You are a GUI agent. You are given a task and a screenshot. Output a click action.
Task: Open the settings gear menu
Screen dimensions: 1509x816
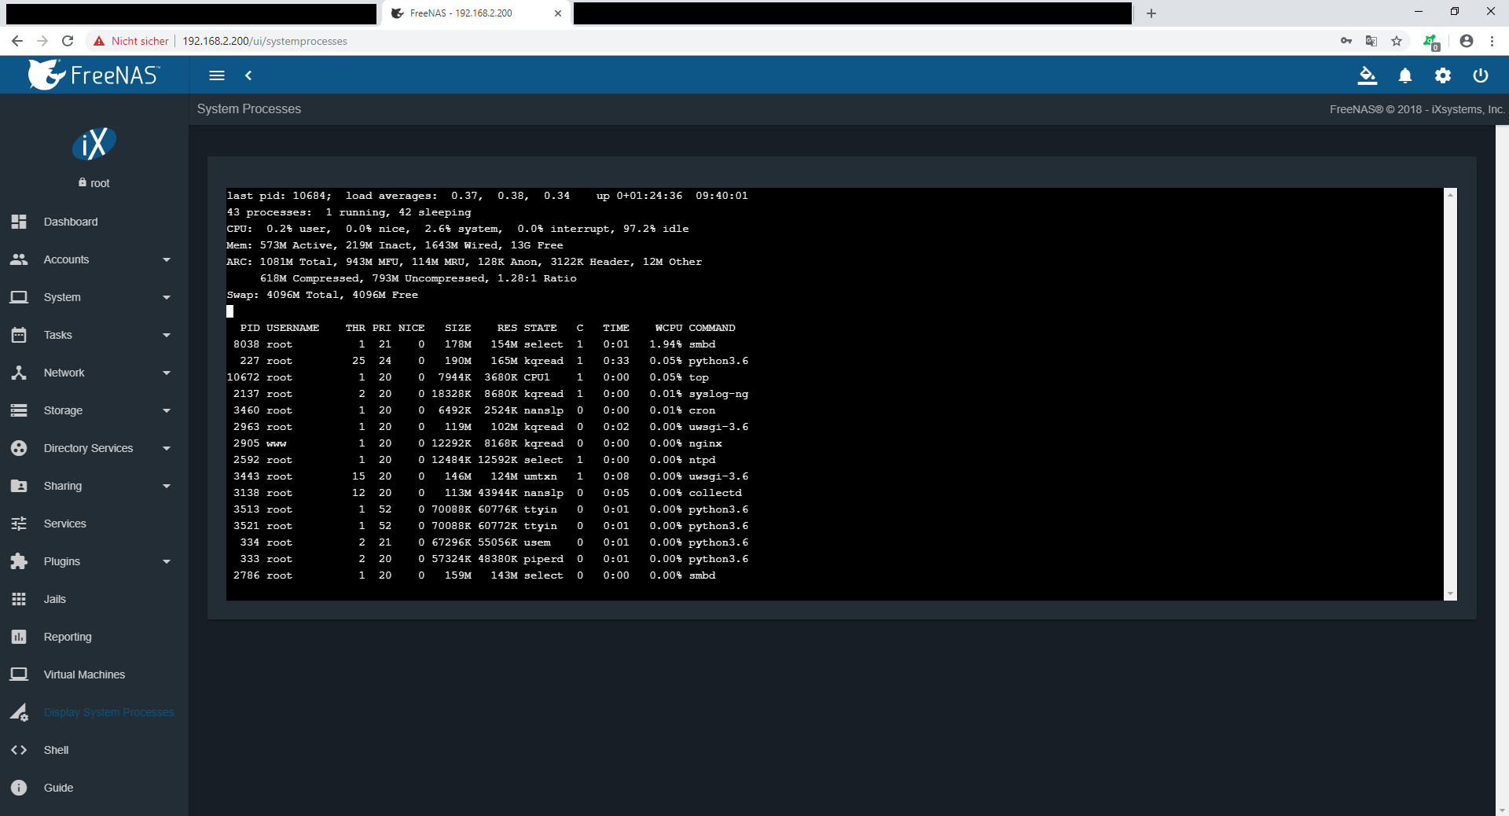click(x=1442, y=75)
